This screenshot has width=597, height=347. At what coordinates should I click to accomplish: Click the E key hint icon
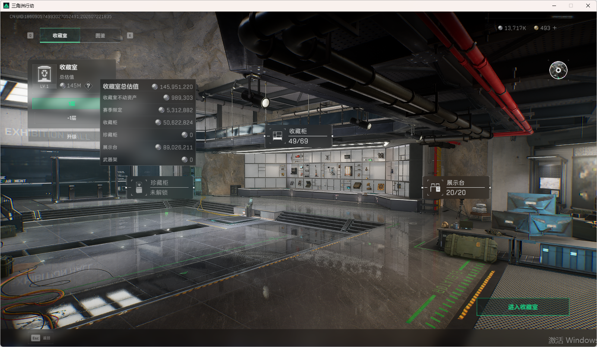(x=130, y=35)
